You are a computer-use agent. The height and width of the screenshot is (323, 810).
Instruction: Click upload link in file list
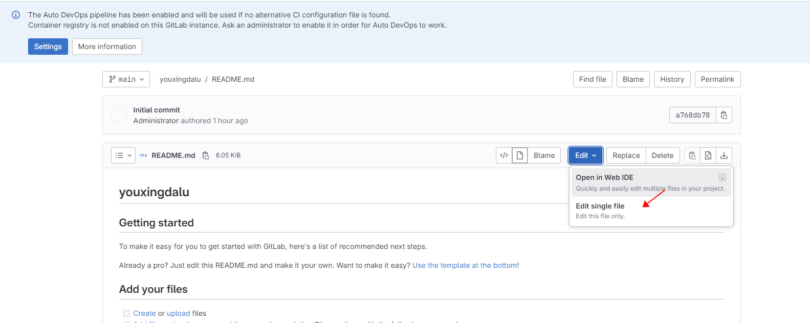178,313
